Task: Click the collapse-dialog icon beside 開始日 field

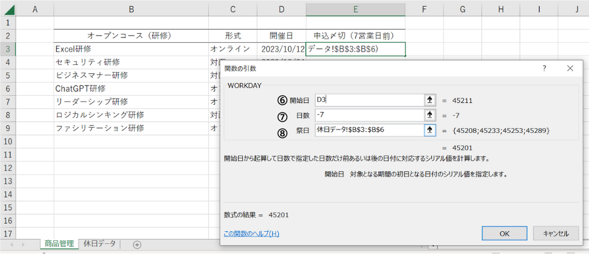Action: (430, 100)
